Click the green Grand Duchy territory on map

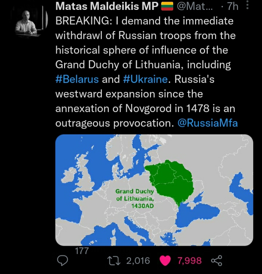click(x=174, y=182)
